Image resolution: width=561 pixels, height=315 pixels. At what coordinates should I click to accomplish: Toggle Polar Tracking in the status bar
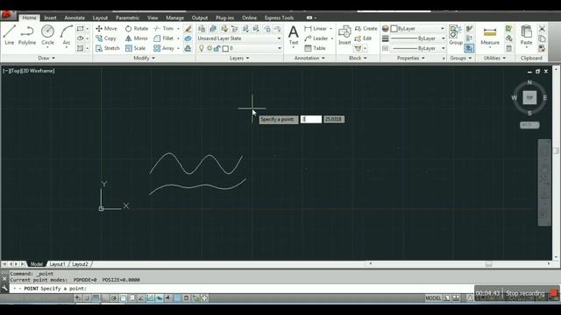(114, 297)
